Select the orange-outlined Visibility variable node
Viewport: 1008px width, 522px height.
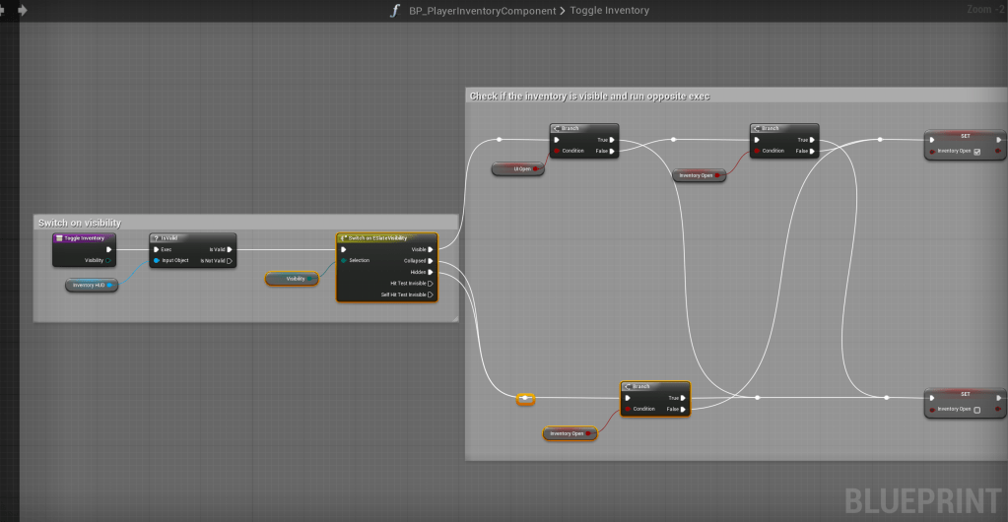[x=293, y=279]
